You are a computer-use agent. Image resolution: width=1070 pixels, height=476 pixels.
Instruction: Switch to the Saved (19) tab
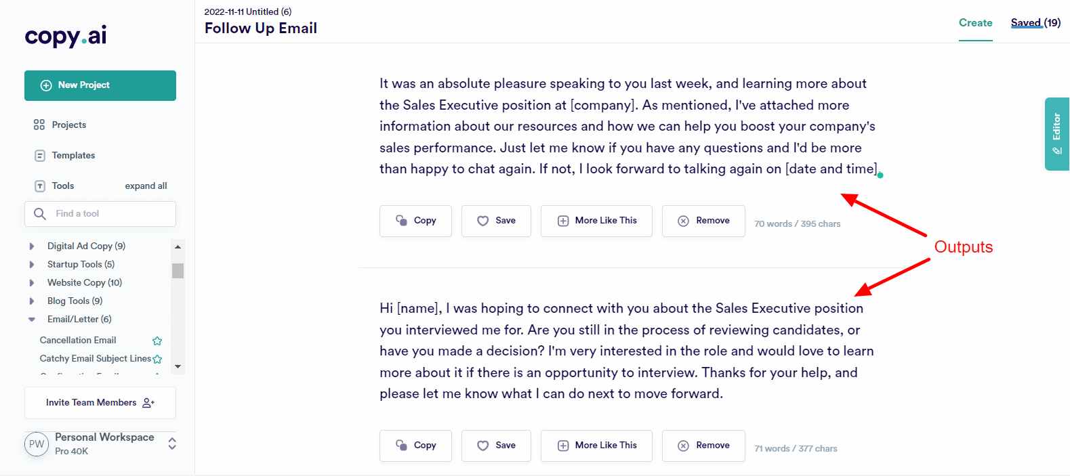[x=1035, y=23]
